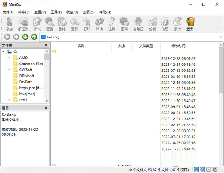The width and height of the screenshot is (224, 173).
Task: Expand the CYYSoft folder node
Action: tap(9, 70)
